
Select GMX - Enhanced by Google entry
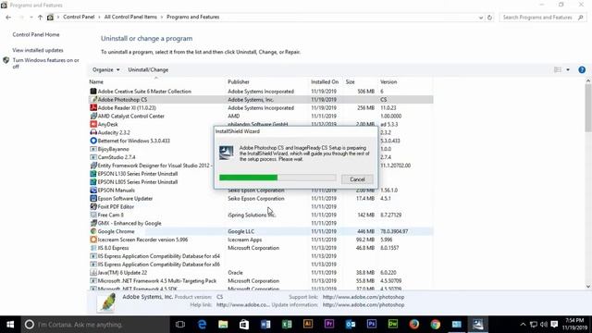[129, 223]
